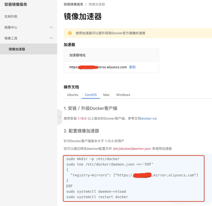Click the '2. 配置镜像加速器' heading
This screenshot has height=206, width=212.
coord(81,131)
